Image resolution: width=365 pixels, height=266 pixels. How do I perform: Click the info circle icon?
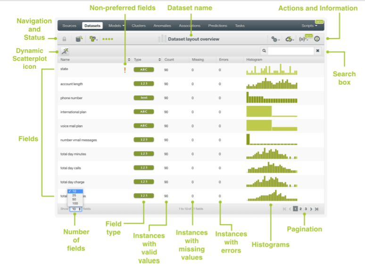(x=317, y=39)
